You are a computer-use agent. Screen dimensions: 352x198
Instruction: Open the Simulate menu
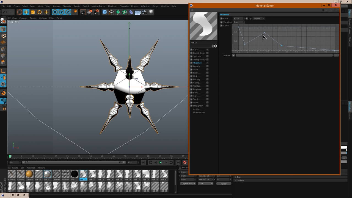coord(67,6)
